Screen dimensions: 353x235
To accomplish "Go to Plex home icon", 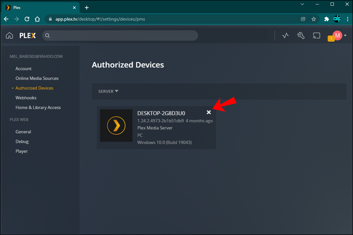I will (9, 36).
